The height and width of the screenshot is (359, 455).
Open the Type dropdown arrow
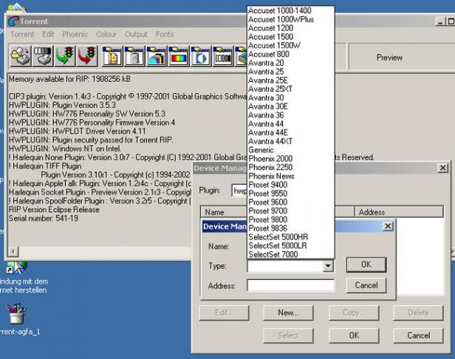pyautogui.click(x=328, y=266)
